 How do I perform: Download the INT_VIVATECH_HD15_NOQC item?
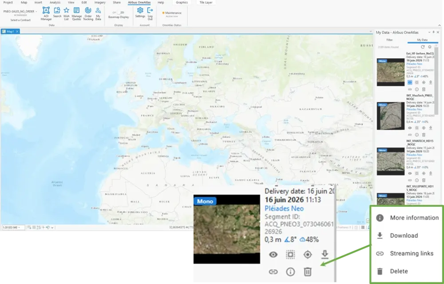[x=430, y=173]
